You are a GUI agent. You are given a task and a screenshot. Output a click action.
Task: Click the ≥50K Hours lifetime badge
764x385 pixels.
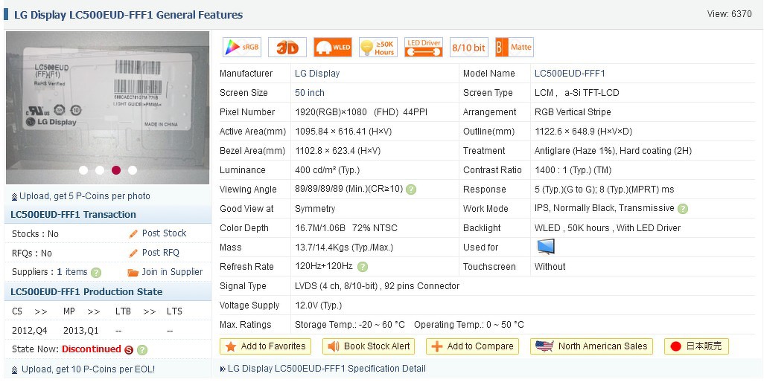pos(378,47)
